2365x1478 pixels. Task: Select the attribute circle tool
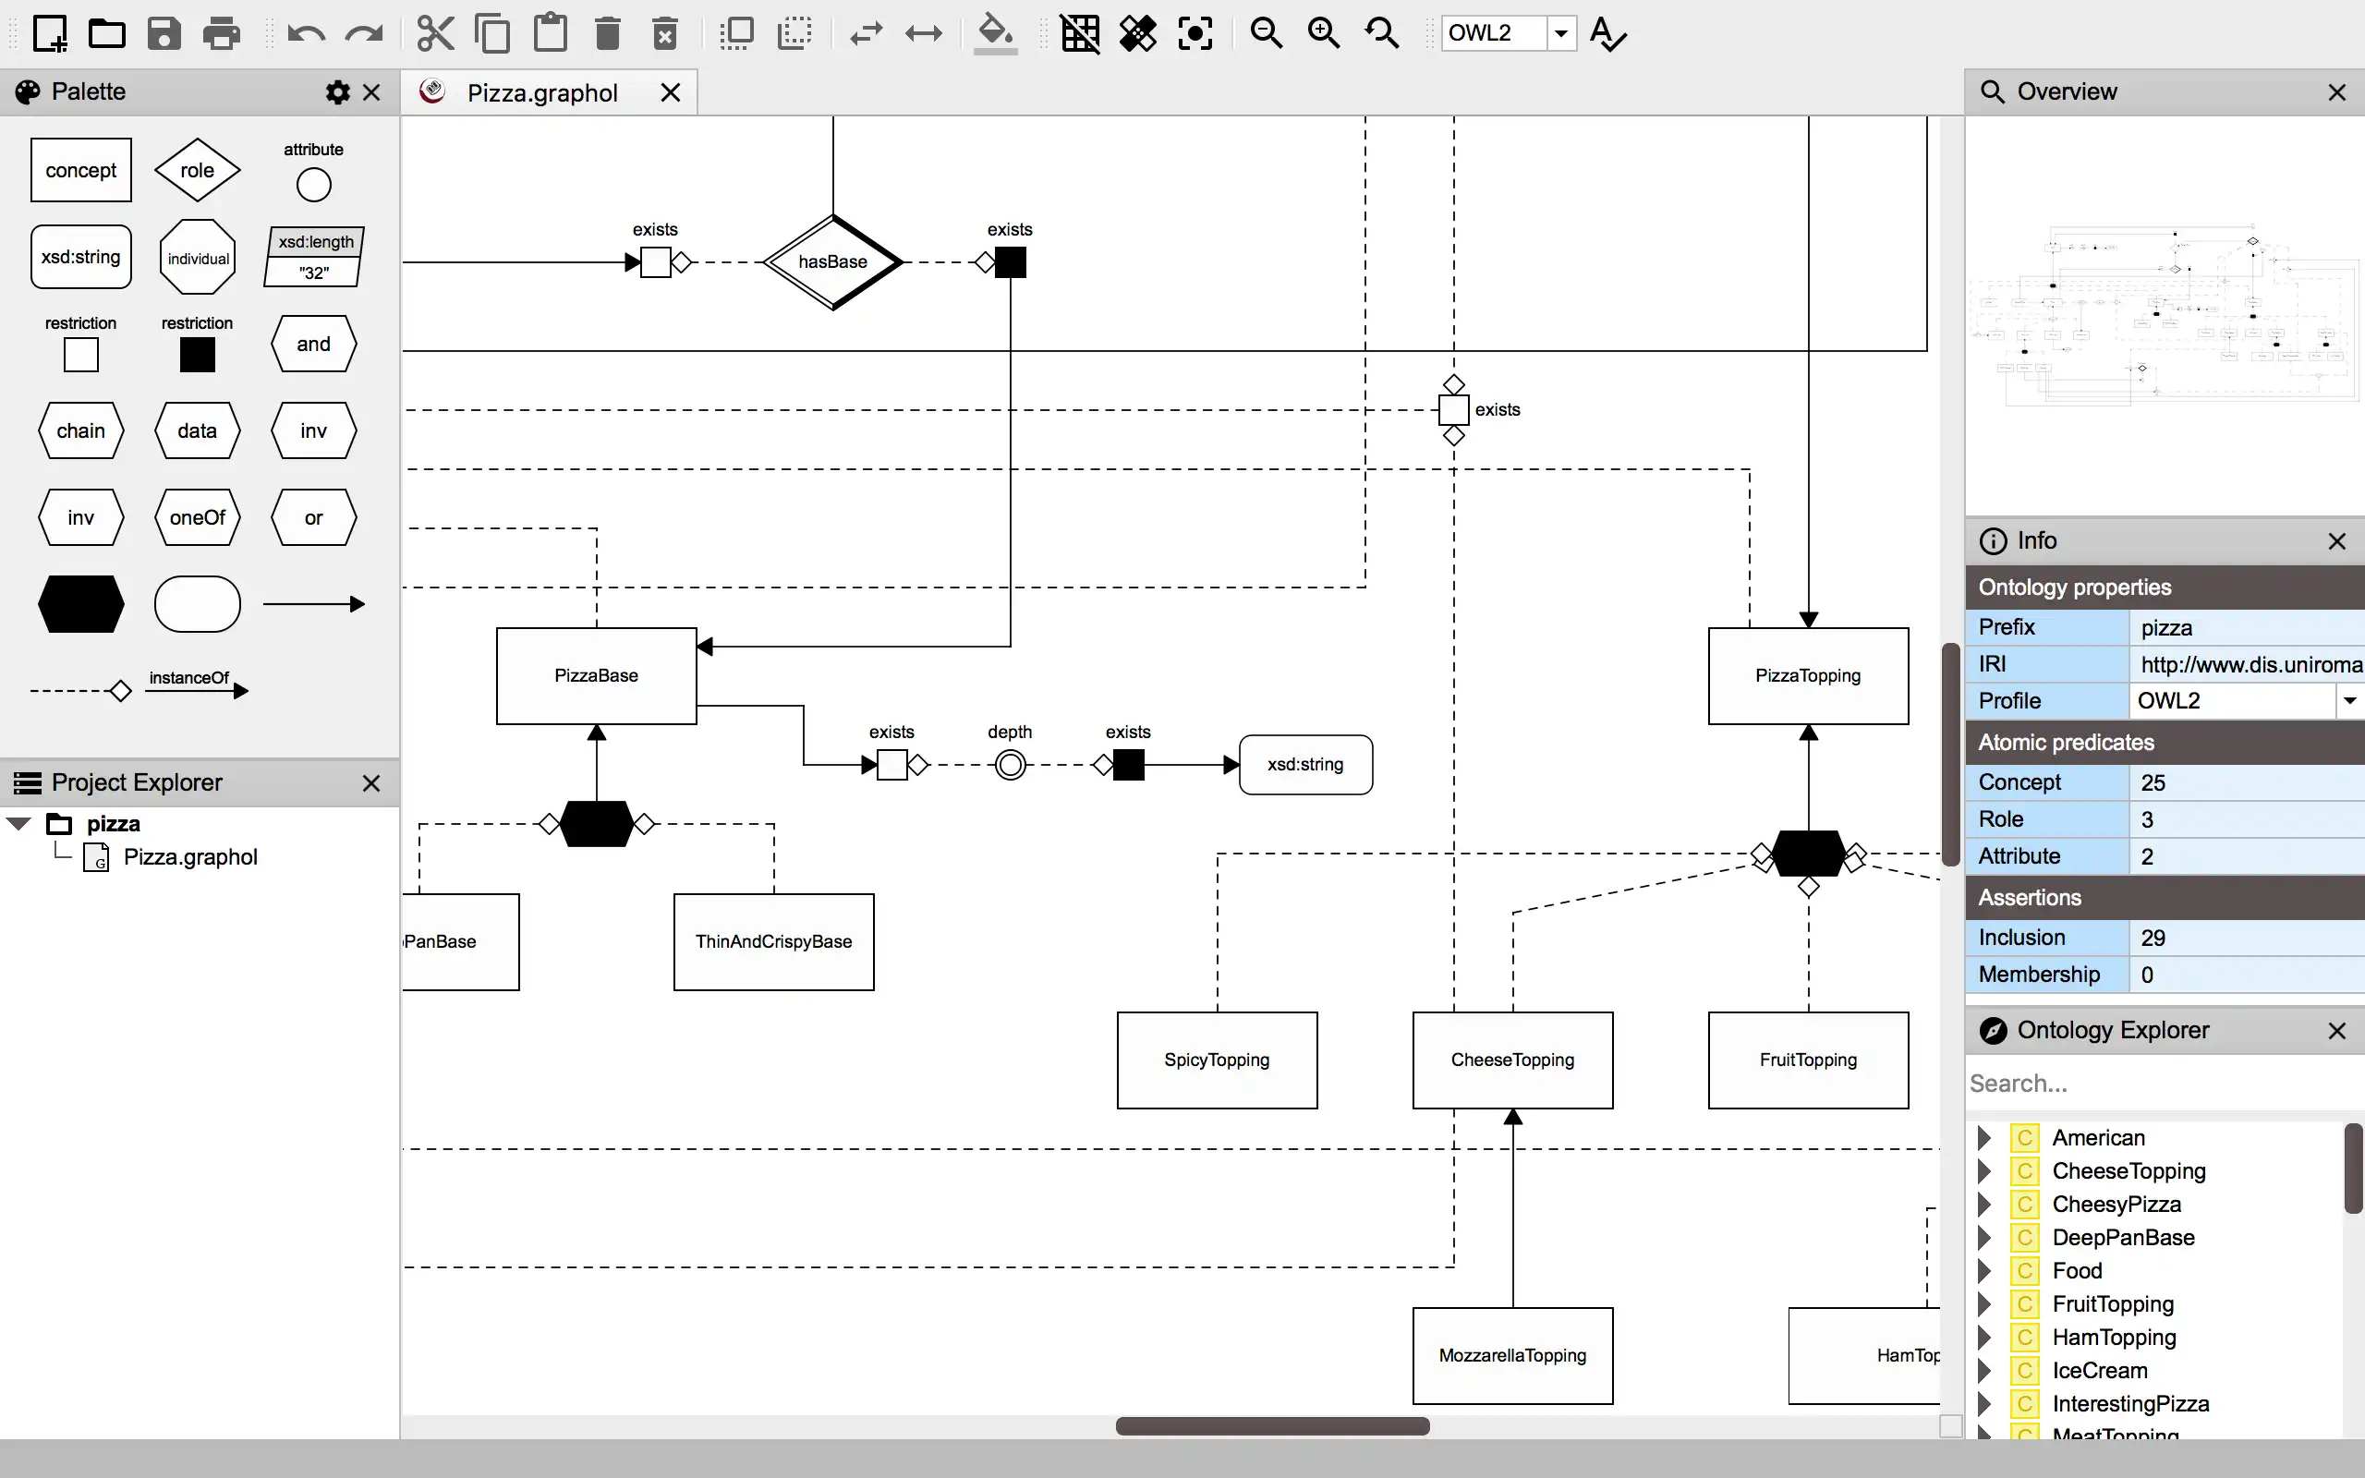click(311, 184)
